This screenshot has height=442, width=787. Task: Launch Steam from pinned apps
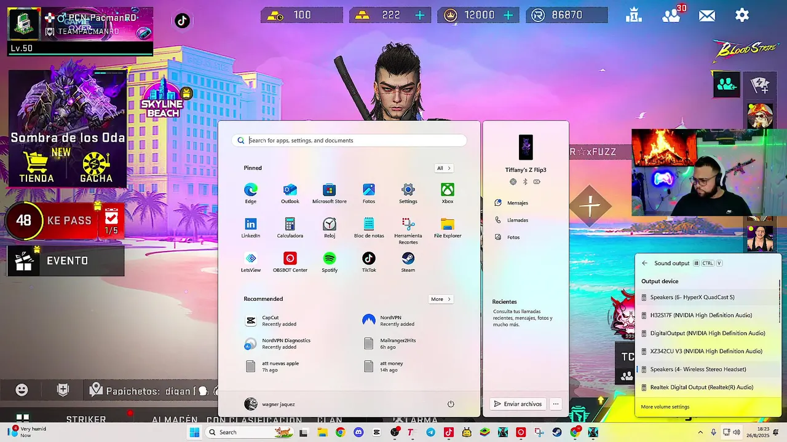tap(408, 262)
